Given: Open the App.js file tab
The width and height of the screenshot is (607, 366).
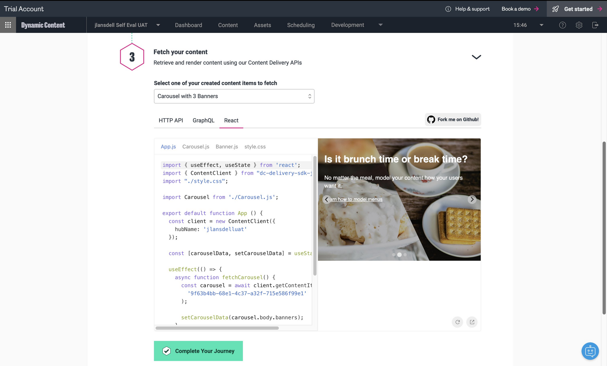Looking at the screenshot, I should pyautogui.click(x=168, y=146).
